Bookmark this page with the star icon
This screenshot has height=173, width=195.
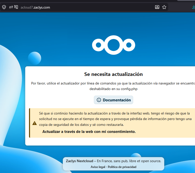164,7
